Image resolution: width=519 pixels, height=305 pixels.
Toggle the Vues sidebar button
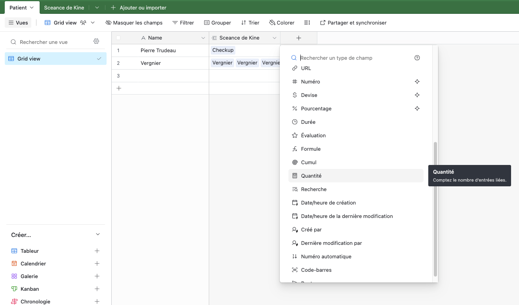(x=18, y=23)
